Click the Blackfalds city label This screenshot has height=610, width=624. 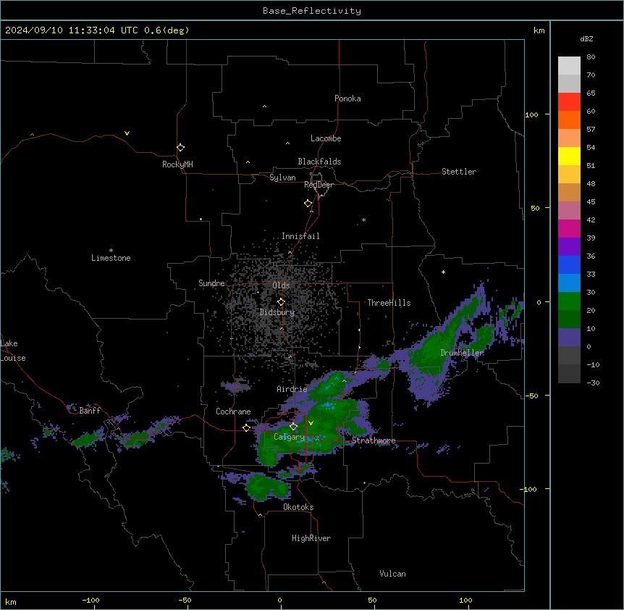click(x=319, y=162)
